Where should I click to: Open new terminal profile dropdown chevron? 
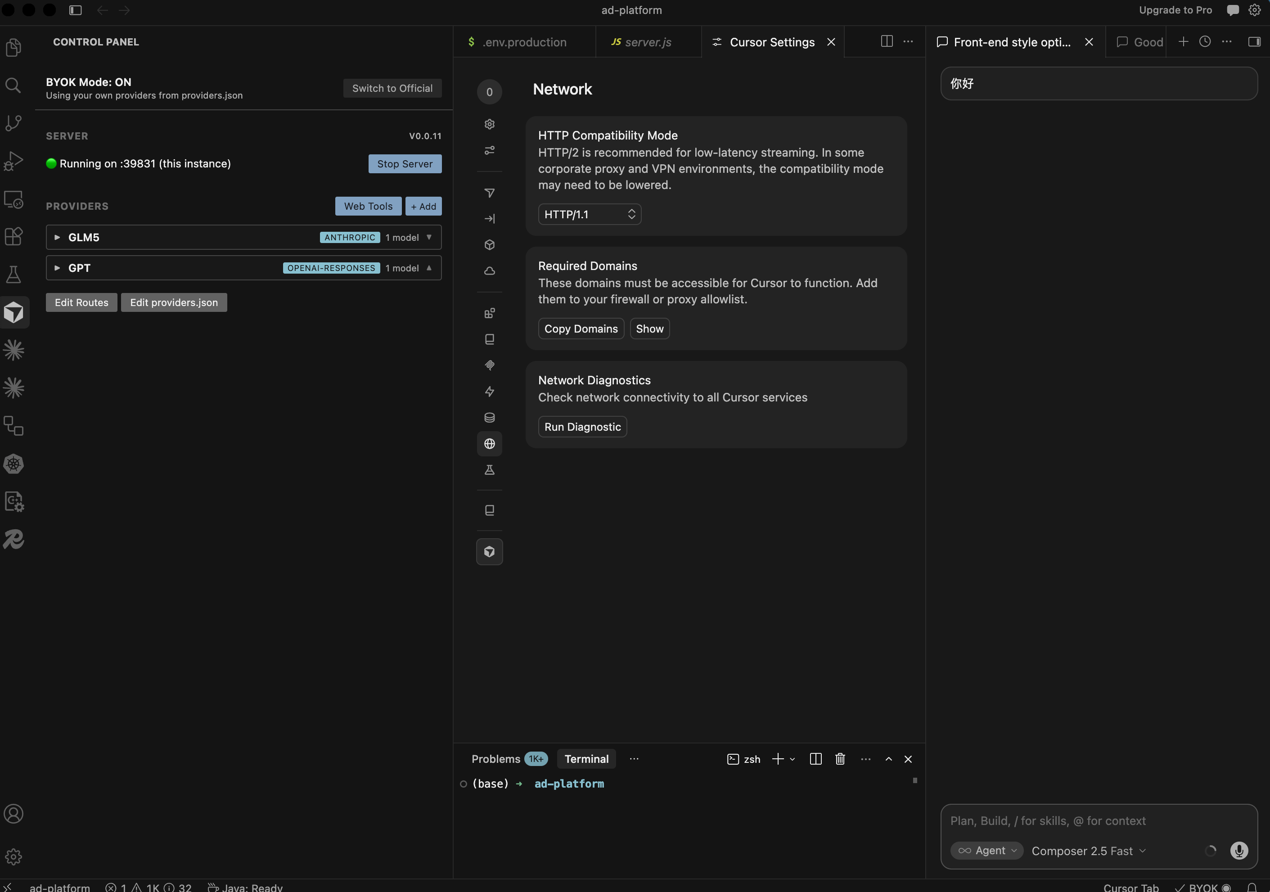pyautogui.click(x=793, y=759)
